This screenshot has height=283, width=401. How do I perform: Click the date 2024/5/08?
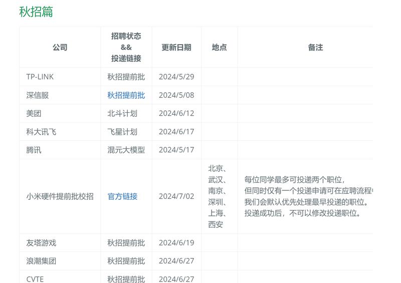(x=176, y=95)
